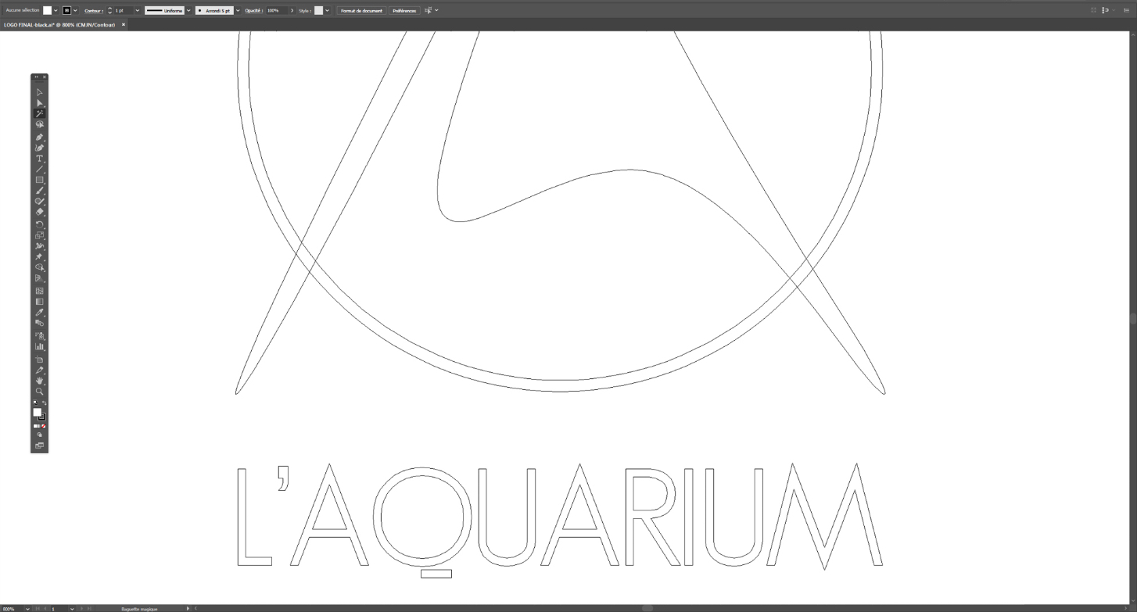This screenshot has width=1137, height=612.
Task: Select the Mesh tool
Action: 39,291
